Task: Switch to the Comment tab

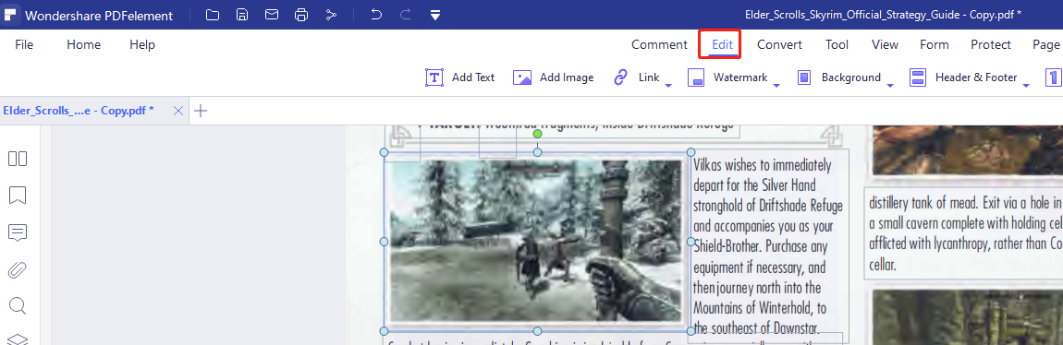Action: point(659,44)
